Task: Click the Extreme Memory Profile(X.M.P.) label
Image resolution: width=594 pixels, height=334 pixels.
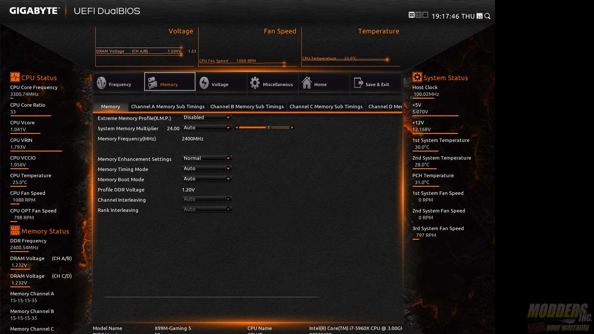Action: (x=134, y=118)
